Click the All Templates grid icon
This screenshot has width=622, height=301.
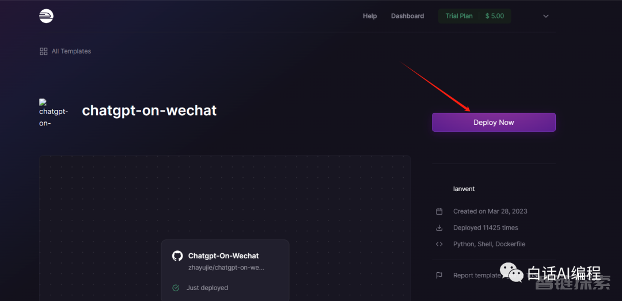[x=44, y=51]
